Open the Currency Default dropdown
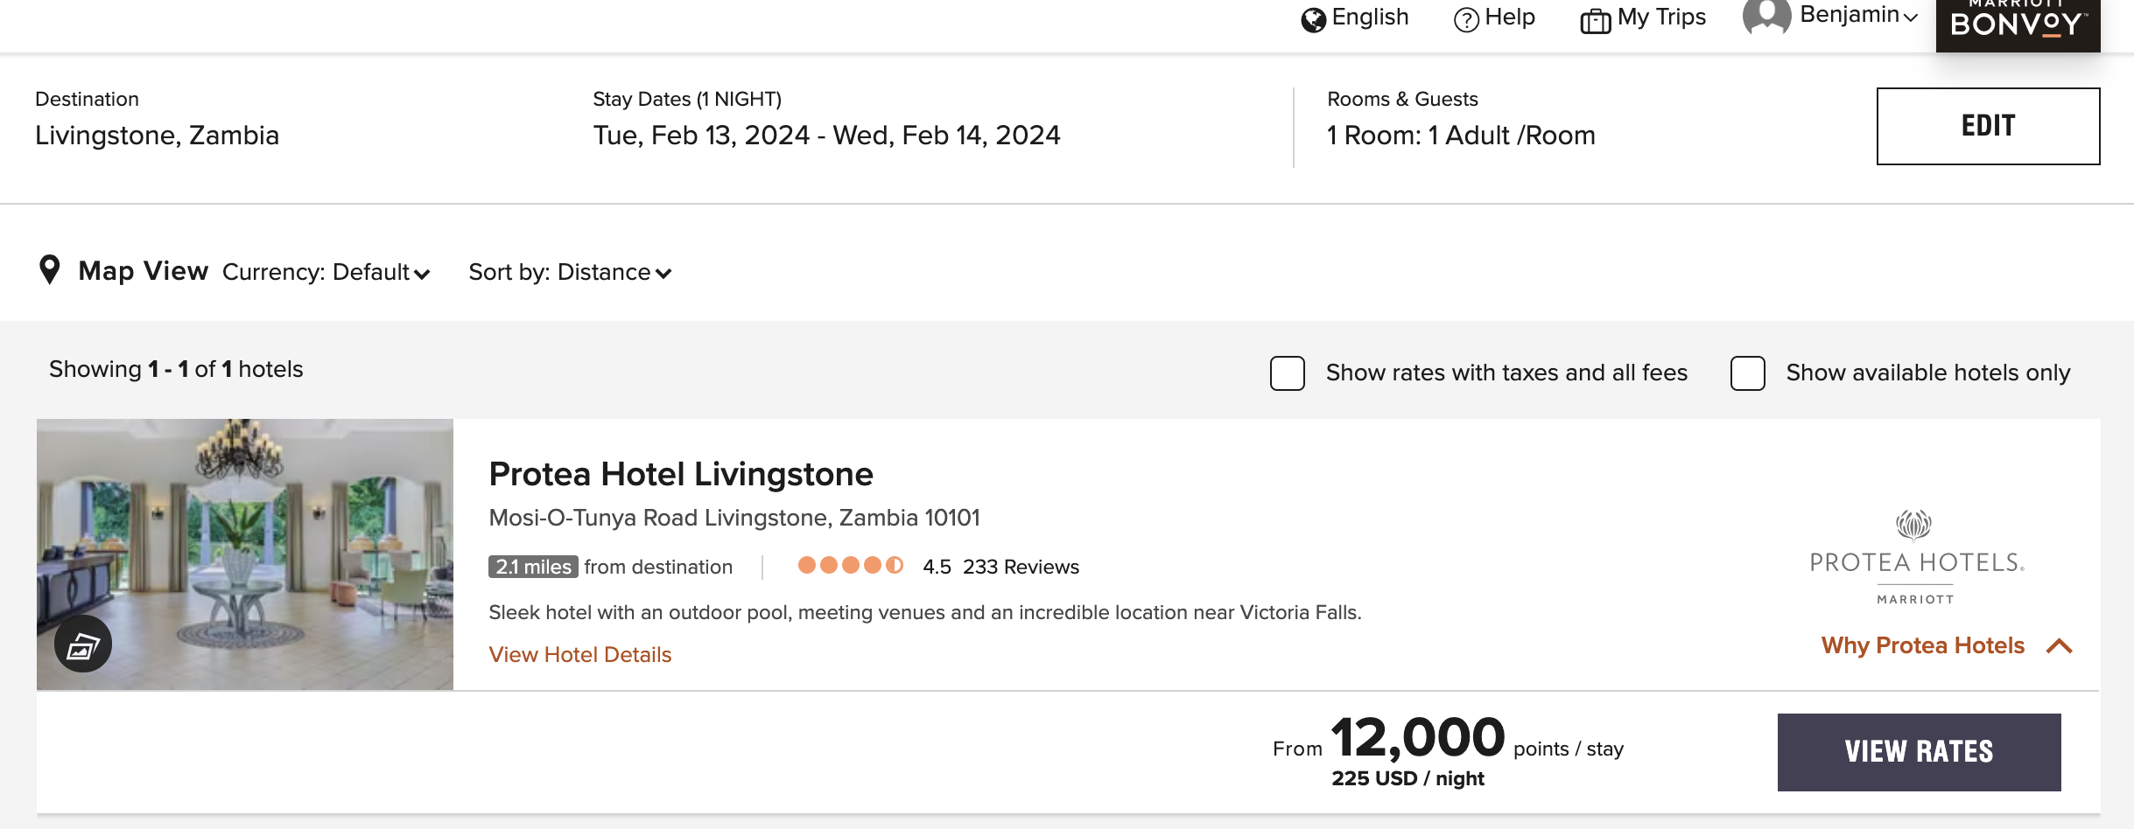 326,273
